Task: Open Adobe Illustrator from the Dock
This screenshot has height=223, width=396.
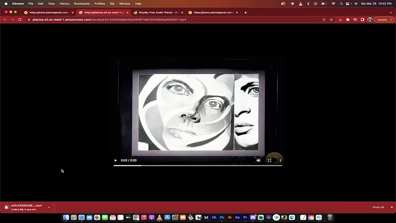Action: tap(230, 217)
